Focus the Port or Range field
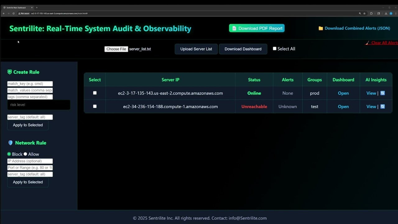 click(30, 168)
